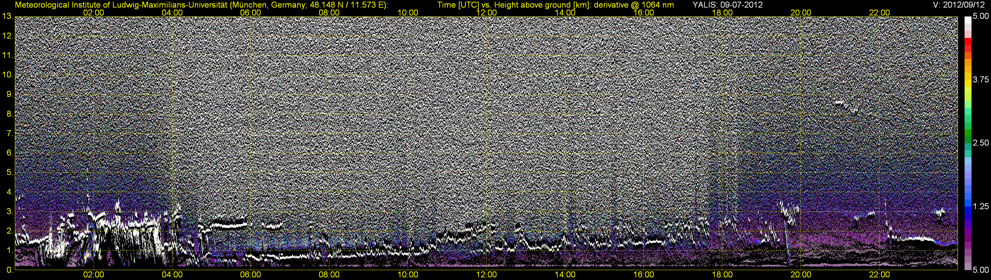Click the 4 km height axis label
Image resolution: width=991 pixels, height=280 pixels.
(x=10, y=192)
